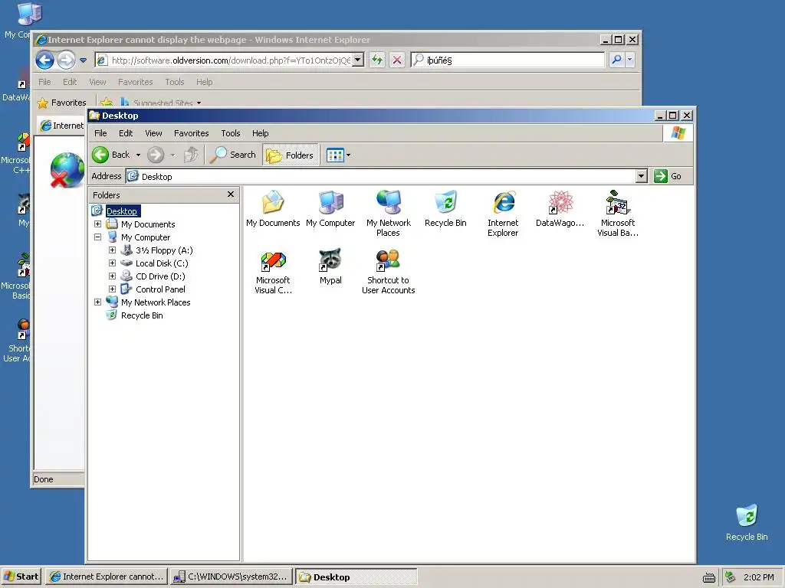This screenshot has width=785, height=588.
Task: Expand Control Panel node in tree
Action: tap(112, 289)
